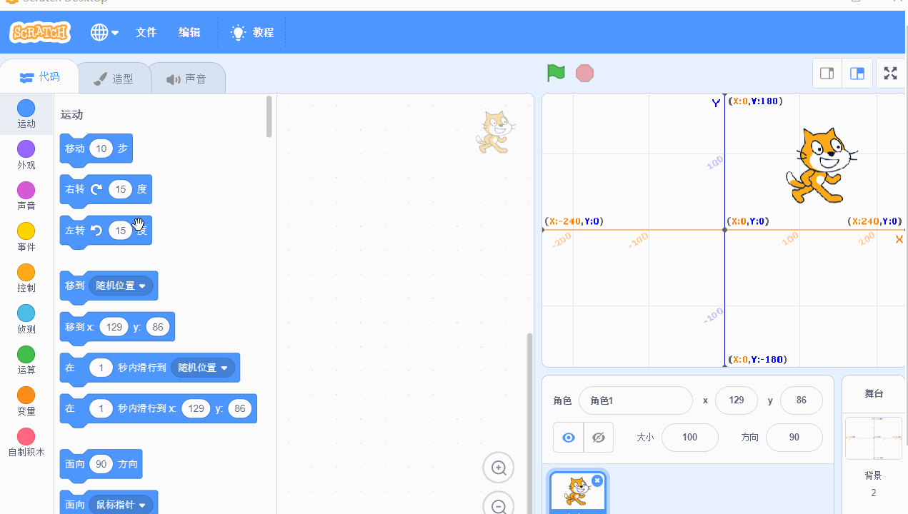Click the 移到 y value 86

[x=157, y=327]
